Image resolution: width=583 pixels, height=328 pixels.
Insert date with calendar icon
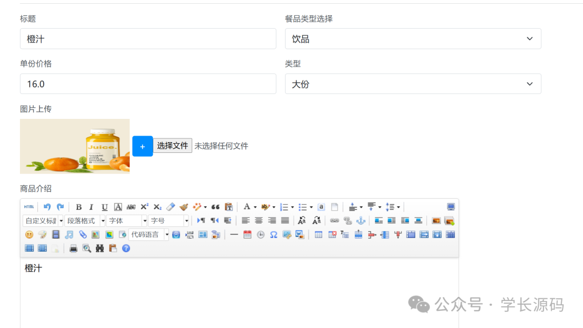click(x=247, y=235)
